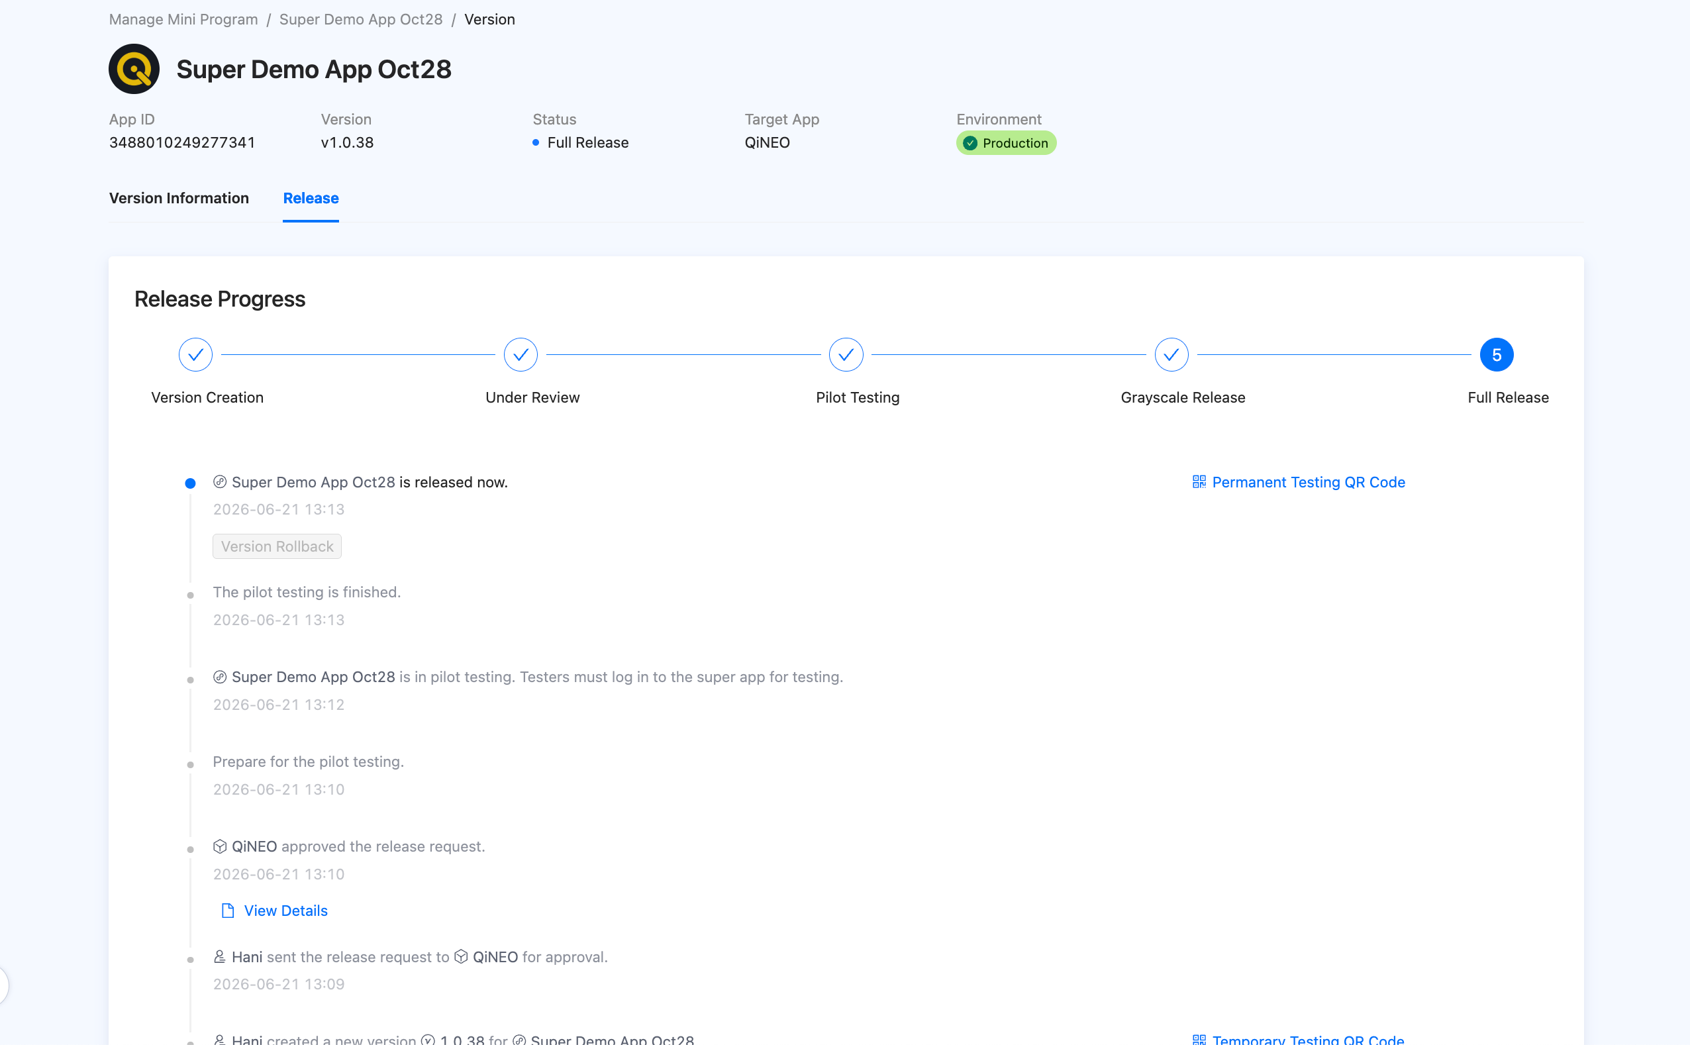Click the document icon beside View Details
1690x1045 pixels.
tap(227, 911)
